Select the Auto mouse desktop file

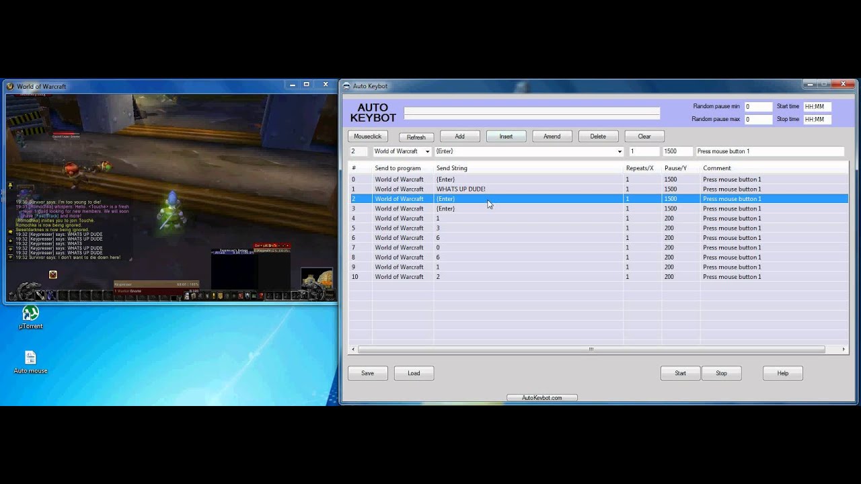point(30,362)
